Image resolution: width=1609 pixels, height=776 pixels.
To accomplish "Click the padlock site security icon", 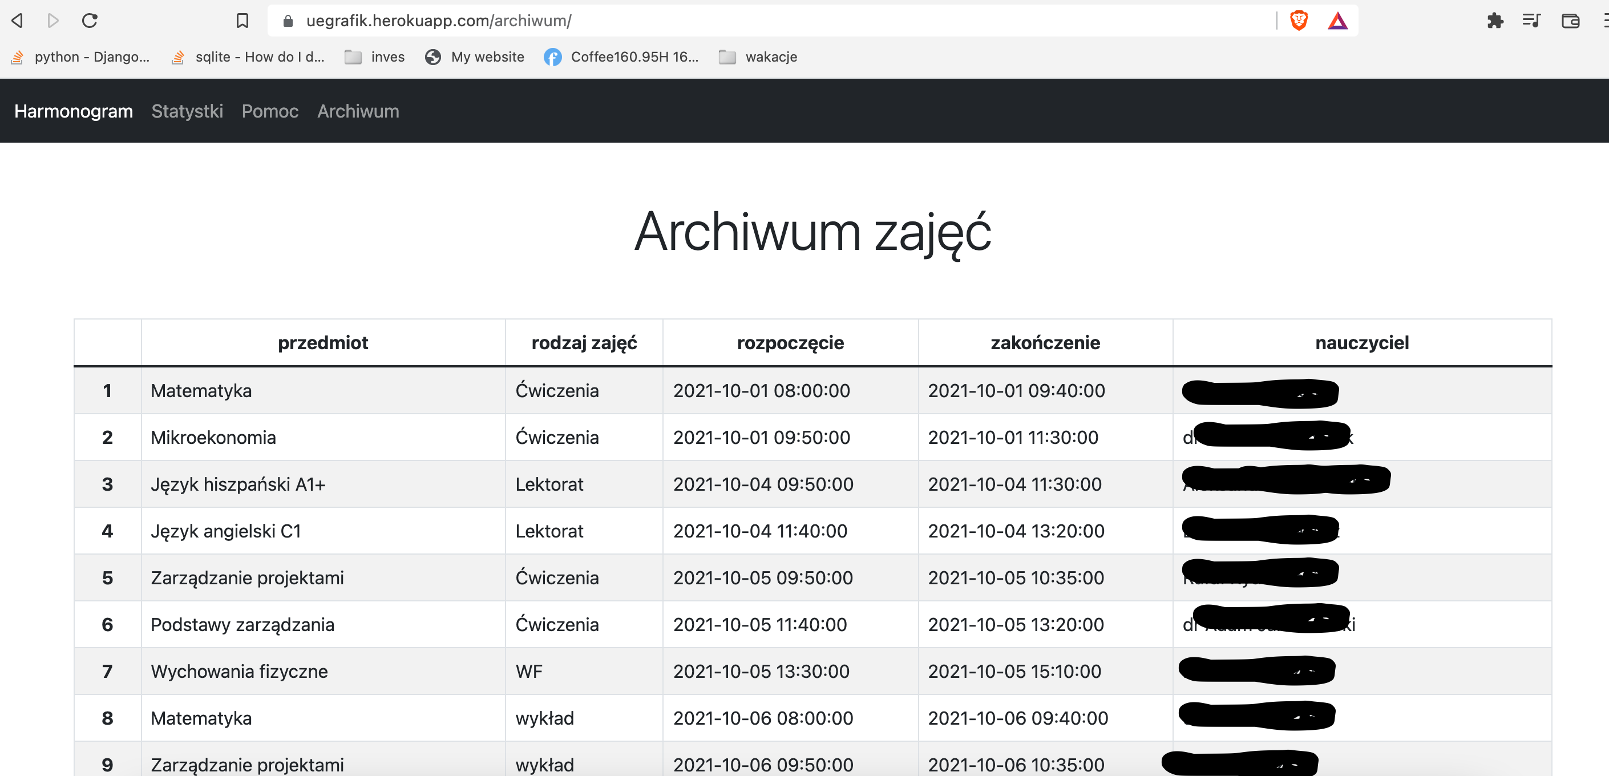I will pyautogui.click(x=288, y=21).
